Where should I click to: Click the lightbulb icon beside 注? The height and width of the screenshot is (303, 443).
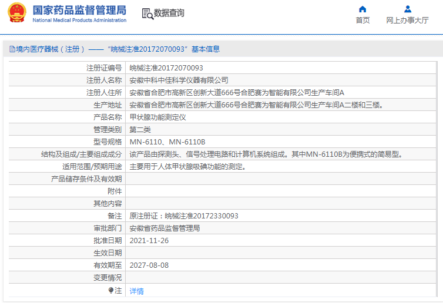(110, 290)
